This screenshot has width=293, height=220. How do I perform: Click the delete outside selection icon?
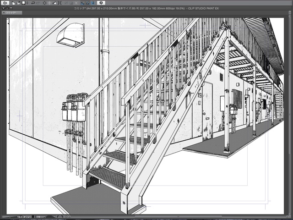click(49, 3)
